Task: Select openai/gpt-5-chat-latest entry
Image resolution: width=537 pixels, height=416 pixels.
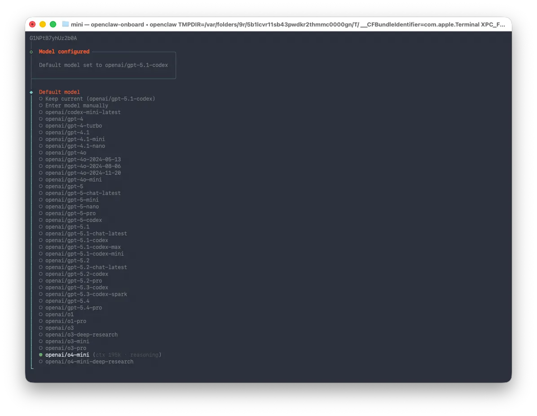Action: [x=79, y=193]
